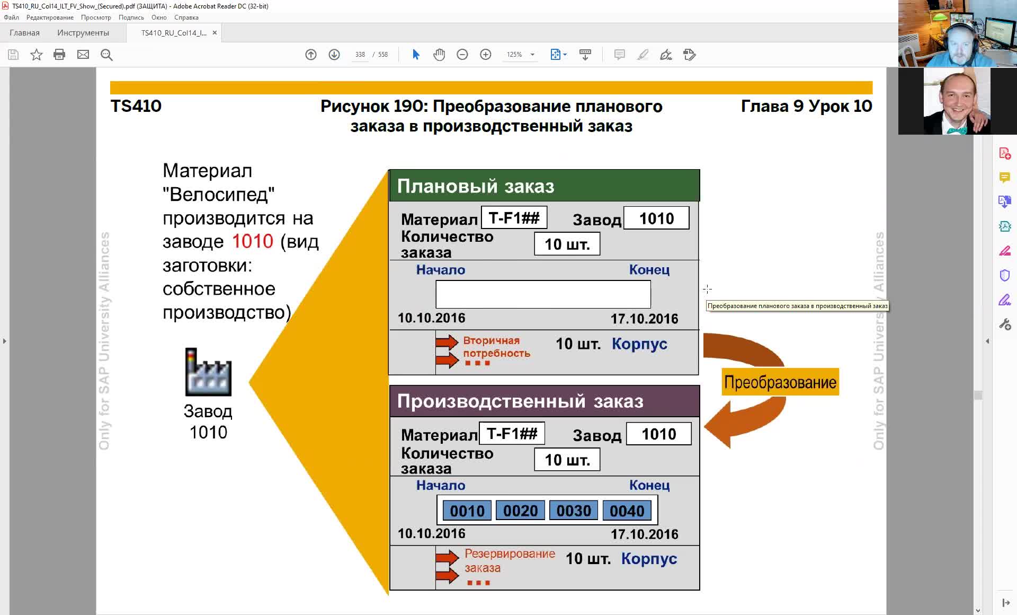Collapse right tools pane with arrow icon

[x=1005, y=603]
